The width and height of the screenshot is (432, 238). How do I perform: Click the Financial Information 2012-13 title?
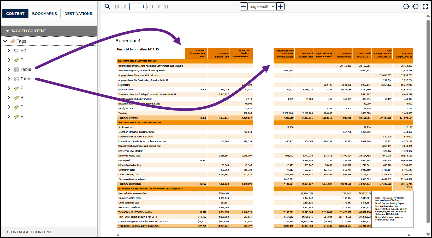coord(138,49)
